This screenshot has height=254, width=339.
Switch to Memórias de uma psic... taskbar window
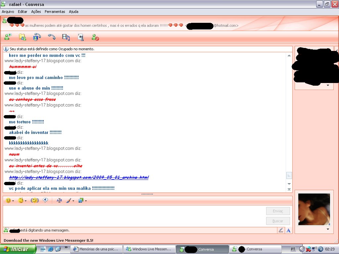pyautogui.click(x=96, y=249)
